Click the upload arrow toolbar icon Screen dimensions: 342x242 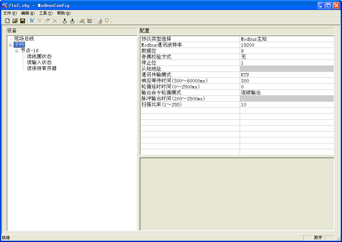coord(65,21)
